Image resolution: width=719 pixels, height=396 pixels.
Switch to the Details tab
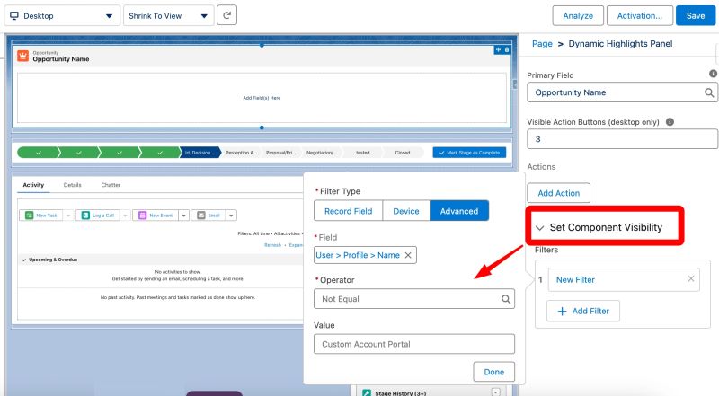click(x=73, y=185)
